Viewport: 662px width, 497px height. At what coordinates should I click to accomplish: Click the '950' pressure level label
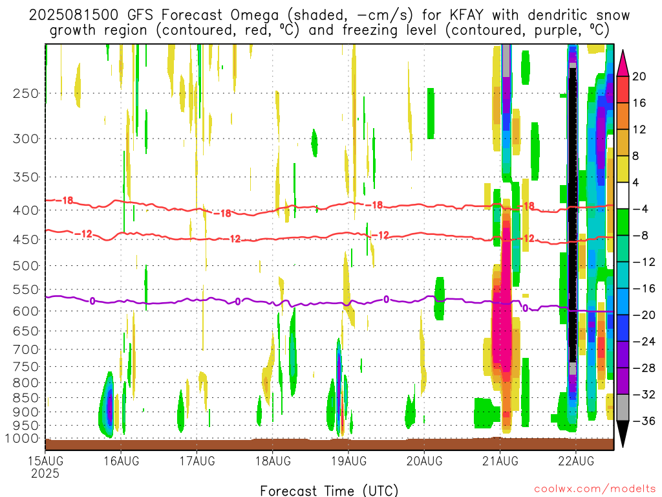[26, 426]
